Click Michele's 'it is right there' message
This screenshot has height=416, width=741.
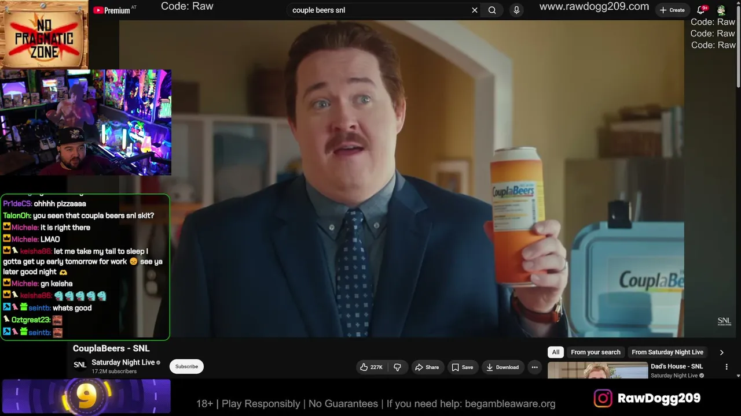[x=65, y=228]
